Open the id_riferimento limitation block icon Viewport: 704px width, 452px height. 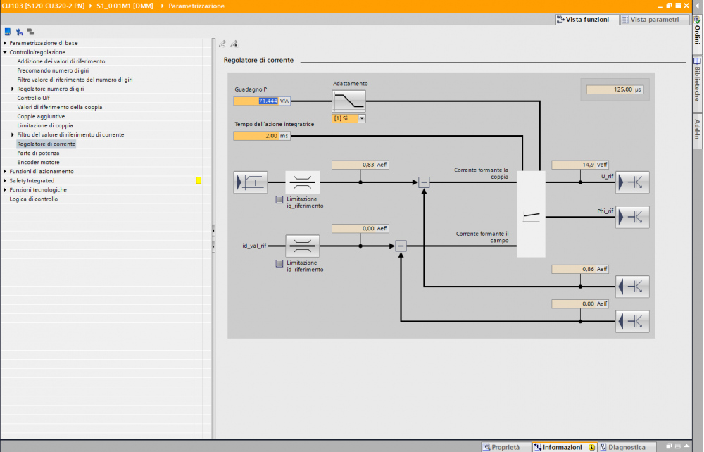(x=302, y=246)
